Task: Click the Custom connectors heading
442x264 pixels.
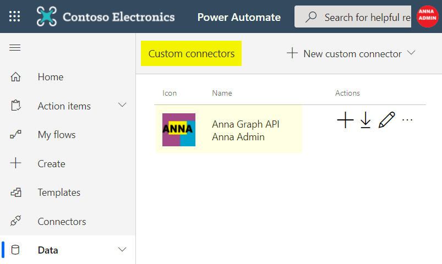Action: pyautogui.click(x=192, y=53)
